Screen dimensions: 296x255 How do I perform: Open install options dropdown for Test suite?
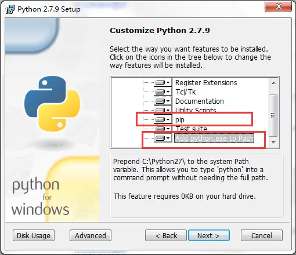point(163,129)
